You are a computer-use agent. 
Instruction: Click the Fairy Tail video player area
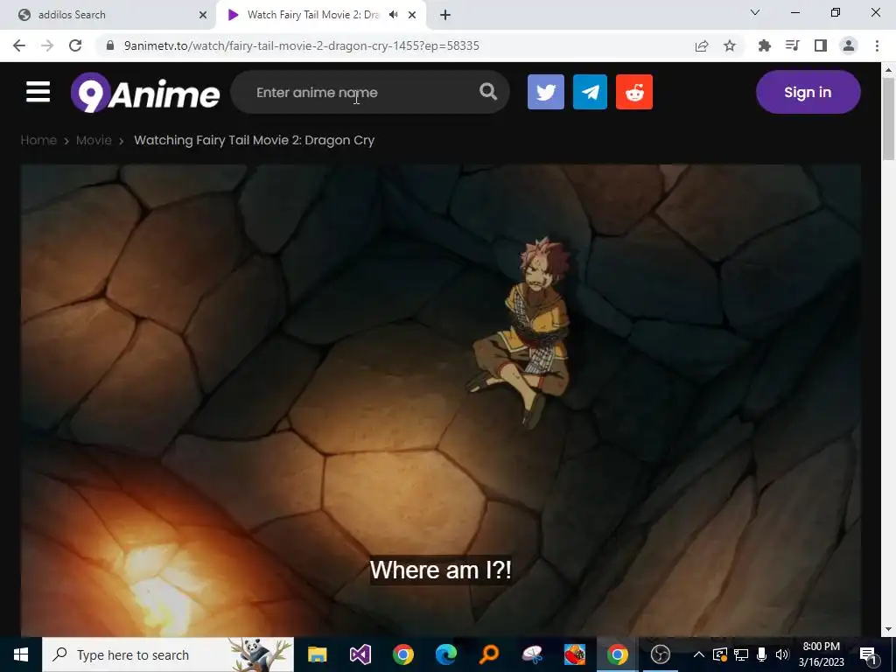pos(441,400)
